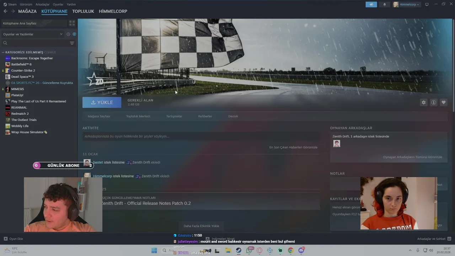Show game information icon

point(434,102)
